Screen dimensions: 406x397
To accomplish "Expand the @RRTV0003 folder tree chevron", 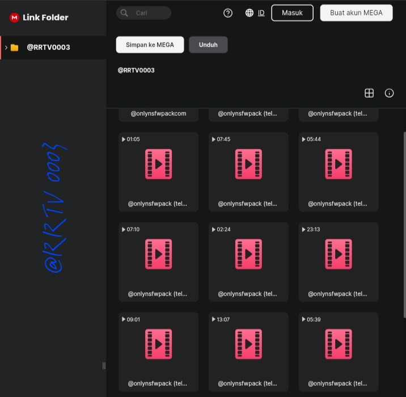I will (x=6, y=48).
